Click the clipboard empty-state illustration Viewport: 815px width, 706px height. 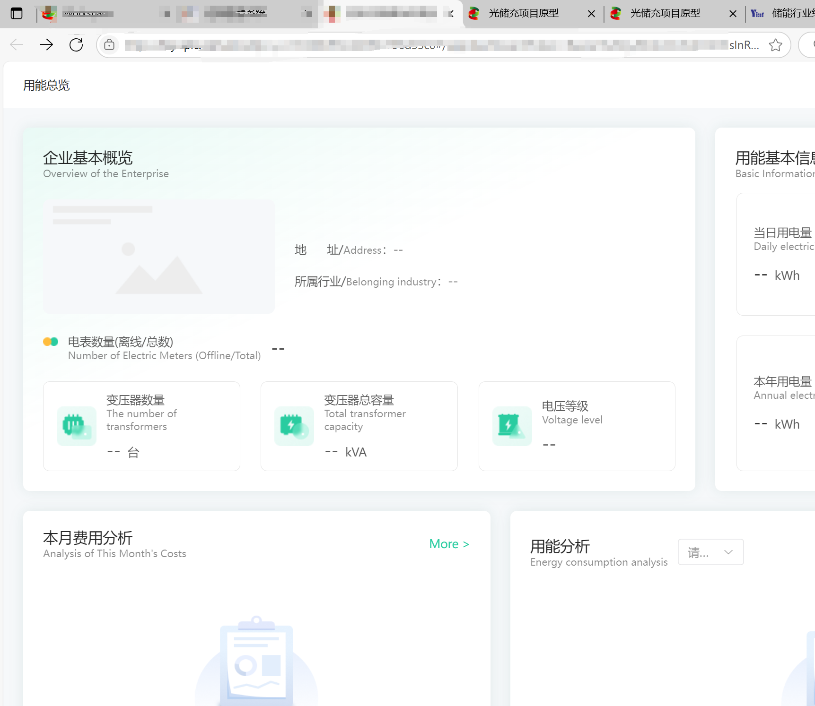[x=256, y=661]
